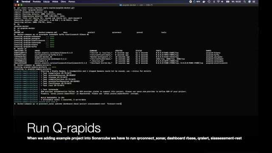Open the Time Machine status icon

[x=209, y=2]
